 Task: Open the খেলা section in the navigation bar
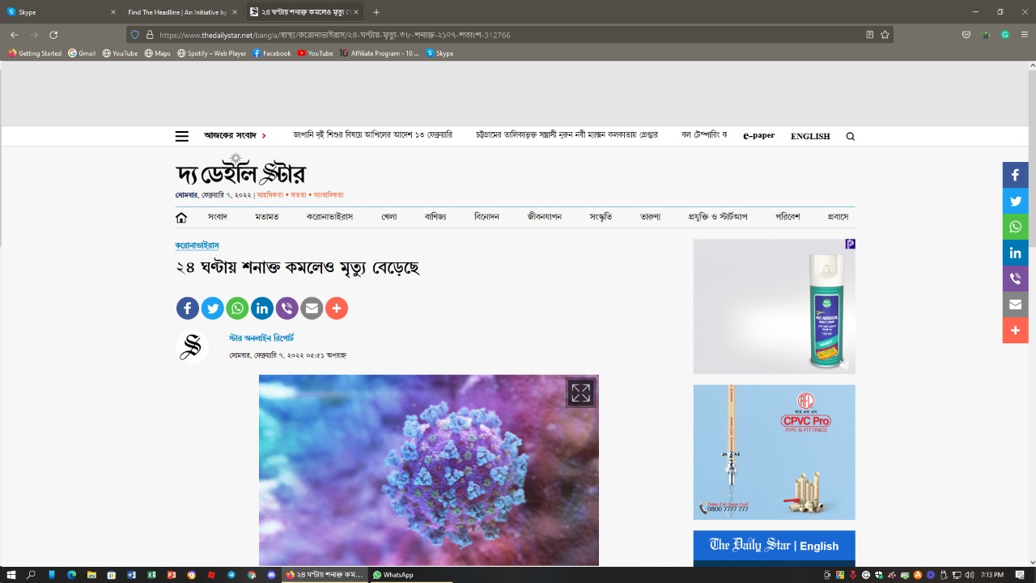(x=389, y=217)
